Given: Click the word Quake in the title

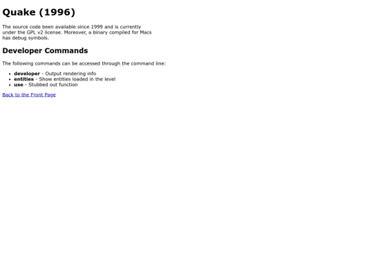Looking at the screenshot, I should tap(19, 12).
